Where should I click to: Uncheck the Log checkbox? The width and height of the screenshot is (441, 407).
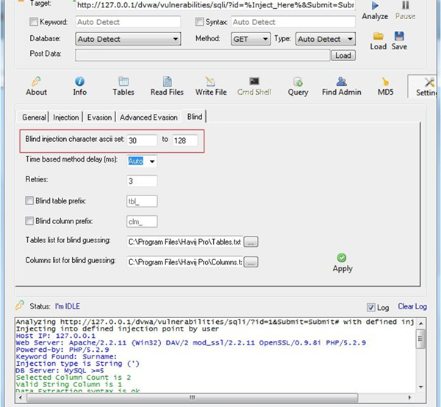click(370, 307)
